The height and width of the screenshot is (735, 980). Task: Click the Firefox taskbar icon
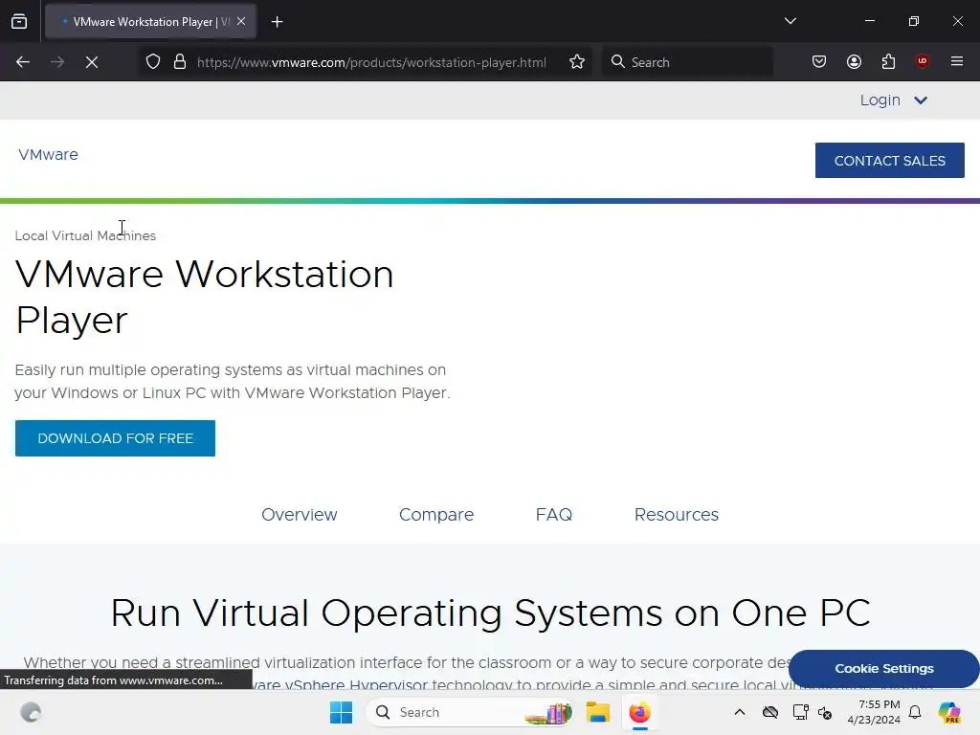(639, 712)
